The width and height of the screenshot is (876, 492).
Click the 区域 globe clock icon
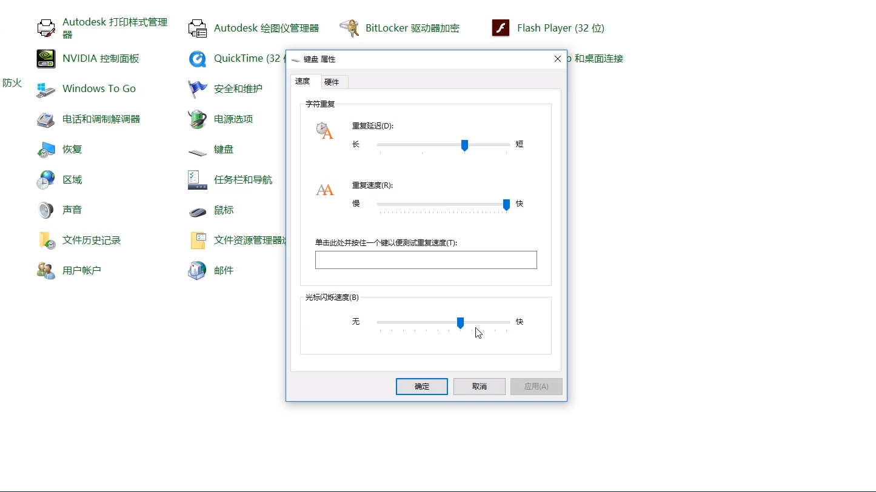pos(46,179)
